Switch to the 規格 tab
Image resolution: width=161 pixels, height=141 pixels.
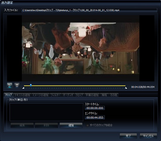coord(104,95)
